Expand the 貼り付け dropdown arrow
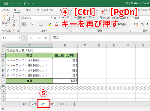 (x=7, y=26)
